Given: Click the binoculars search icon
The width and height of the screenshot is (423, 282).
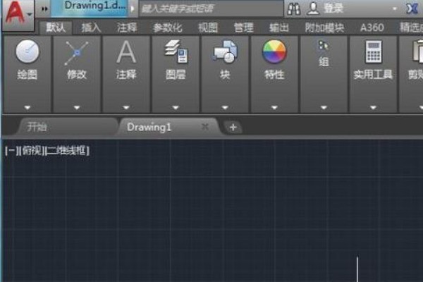Looking at the screenshot, I should (x=295, y=8).
